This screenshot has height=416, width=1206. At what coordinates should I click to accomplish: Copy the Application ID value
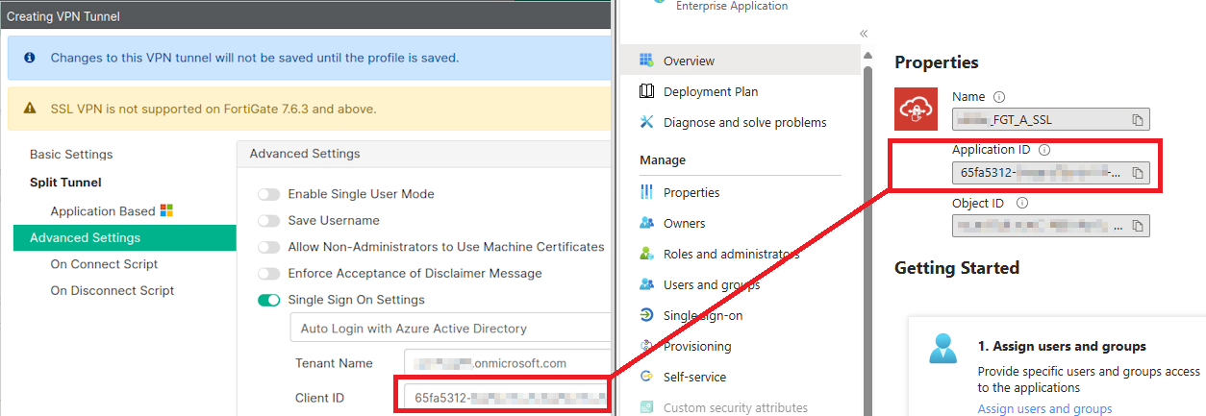(x=1137, y=173)
